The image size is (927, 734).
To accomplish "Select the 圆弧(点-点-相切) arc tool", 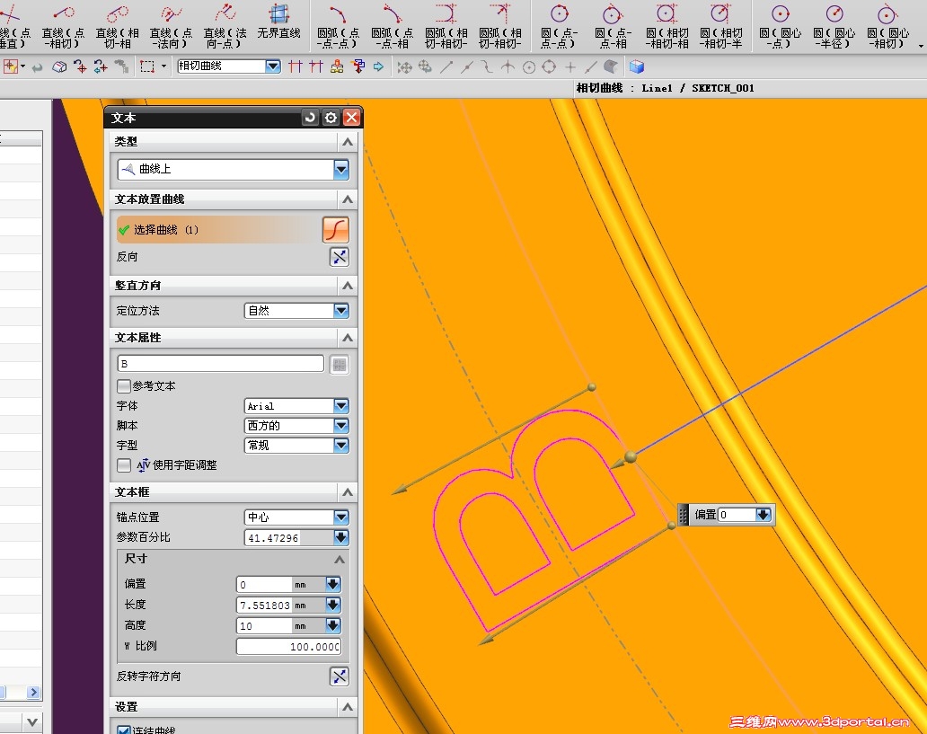I will pyautogui.click(x=392, y=25).
